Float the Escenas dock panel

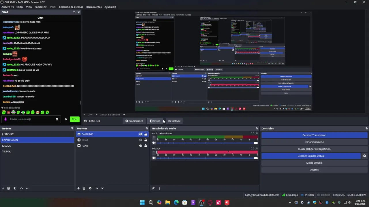[x=72, y=129]
